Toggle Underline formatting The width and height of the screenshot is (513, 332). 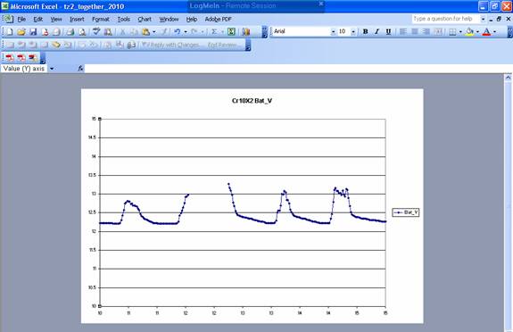(x=388, y=31)
